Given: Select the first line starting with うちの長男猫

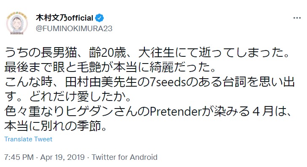Looking at the screenshot, I should click(147, 53).
